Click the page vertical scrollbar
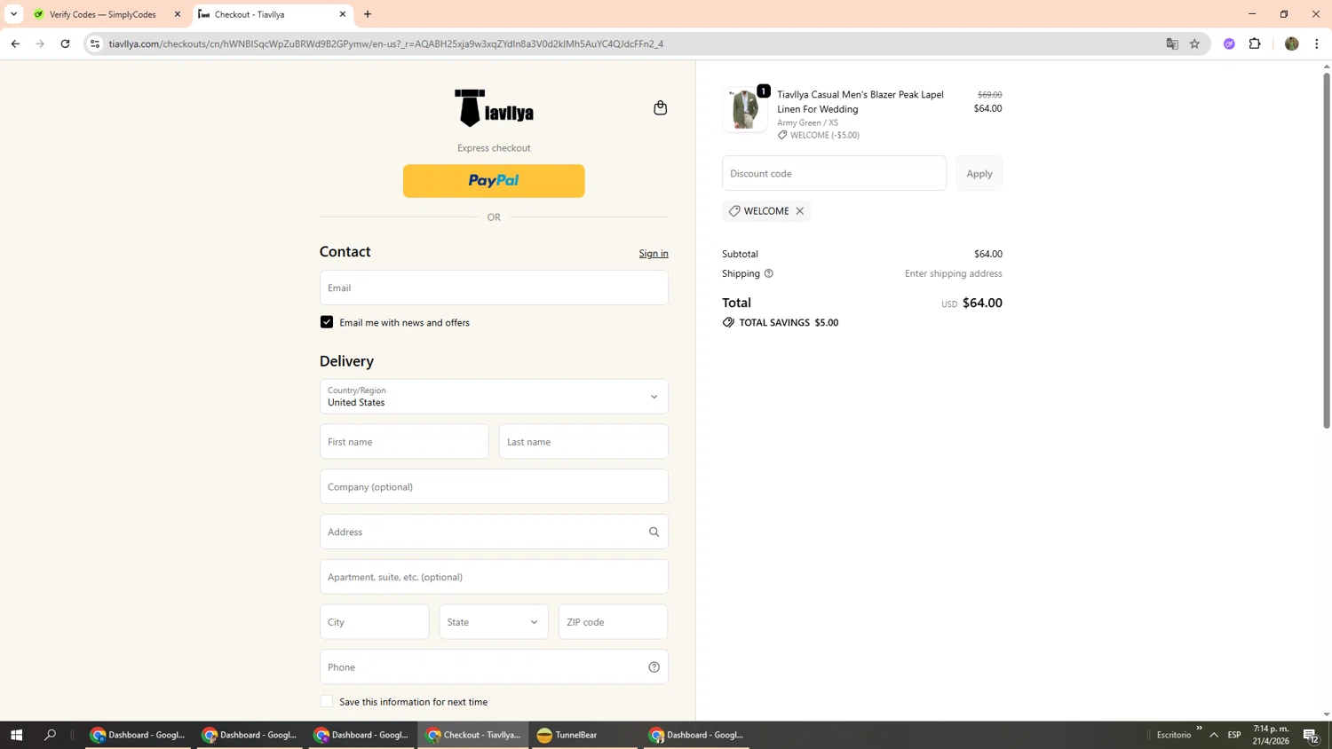 (1327, 248)
